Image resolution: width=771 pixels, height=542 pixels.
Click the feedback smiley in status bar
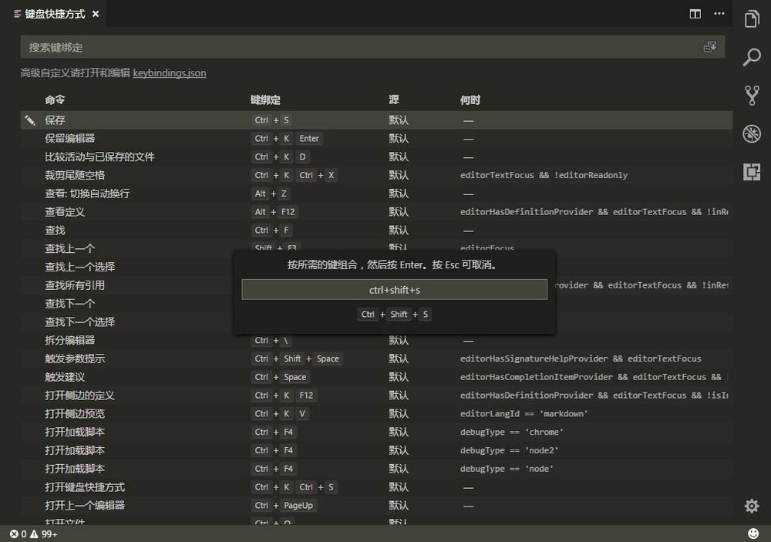coord(752,533)
